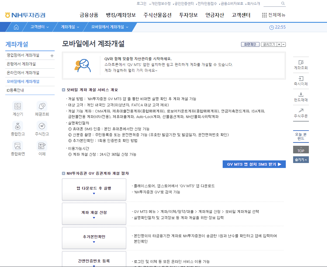Select 모바일에서 계좌개설 in sidebar
The height and width of the screenshot is (267, 327).
click(30, 82)
